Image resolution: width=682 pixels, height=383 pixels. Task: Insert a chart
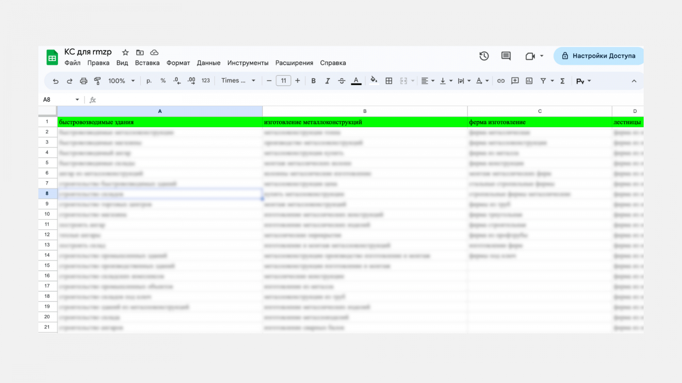(x=529, y=81)
